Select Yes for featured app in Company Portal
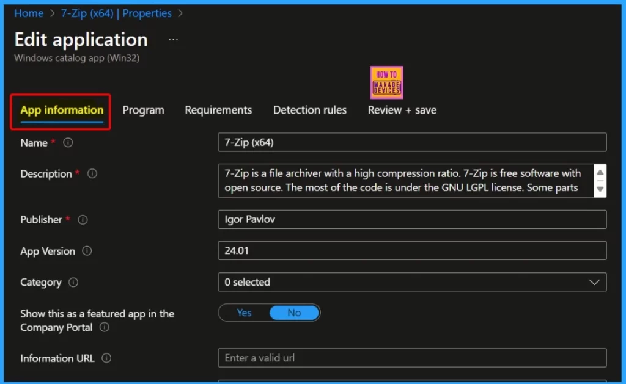 [x=244, y=313]
